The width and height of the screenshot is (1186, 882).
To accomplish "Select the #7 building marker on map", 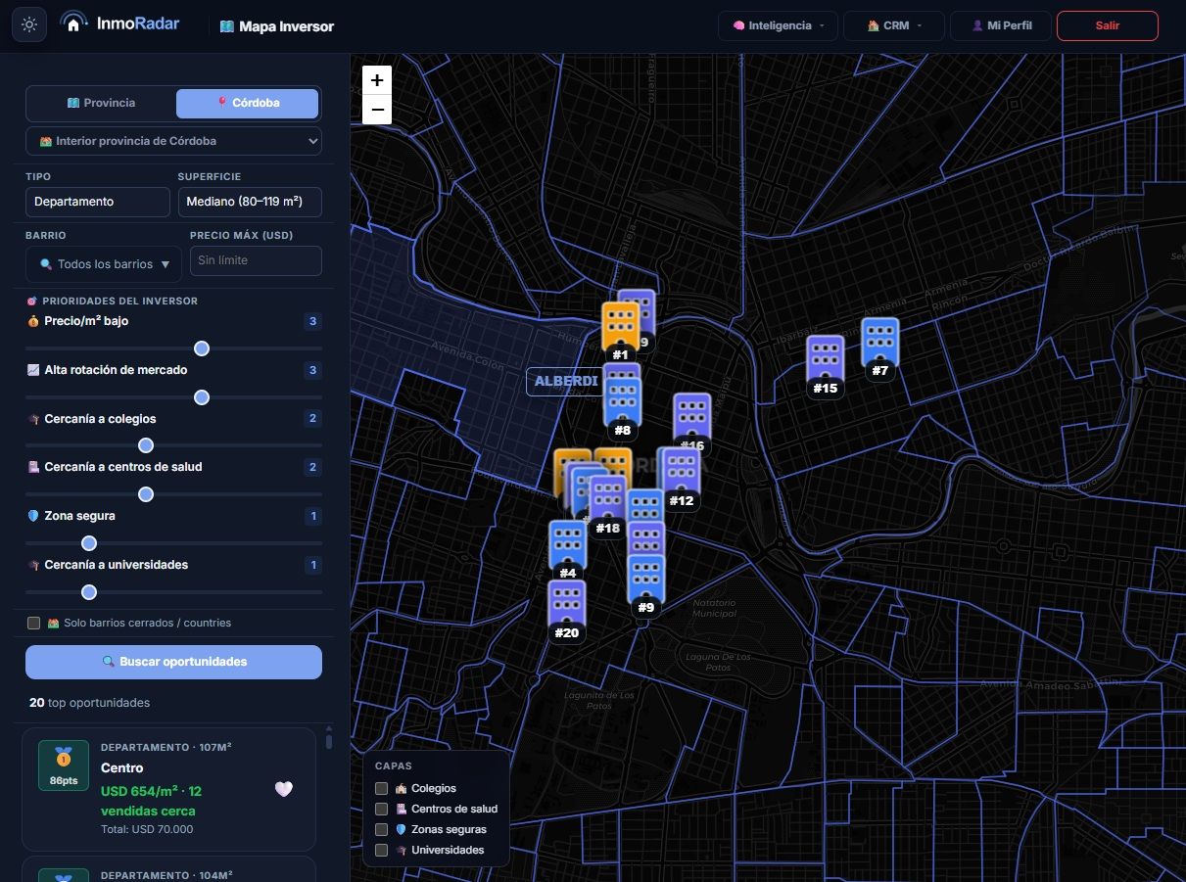I will (x=879, y=346).
